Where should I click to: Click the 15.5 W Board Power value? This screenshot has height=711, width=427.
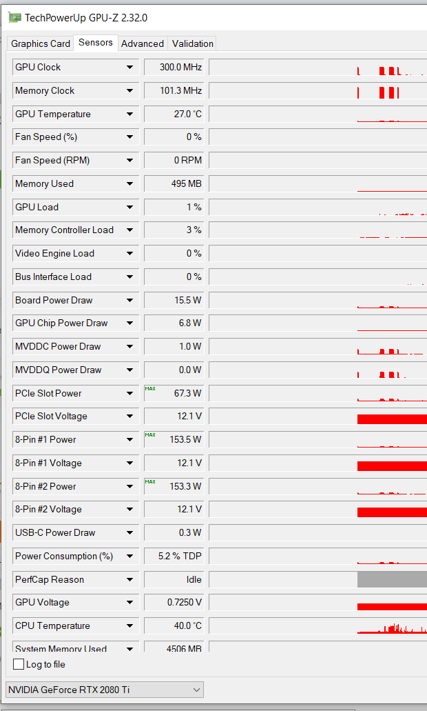[174, 300]
